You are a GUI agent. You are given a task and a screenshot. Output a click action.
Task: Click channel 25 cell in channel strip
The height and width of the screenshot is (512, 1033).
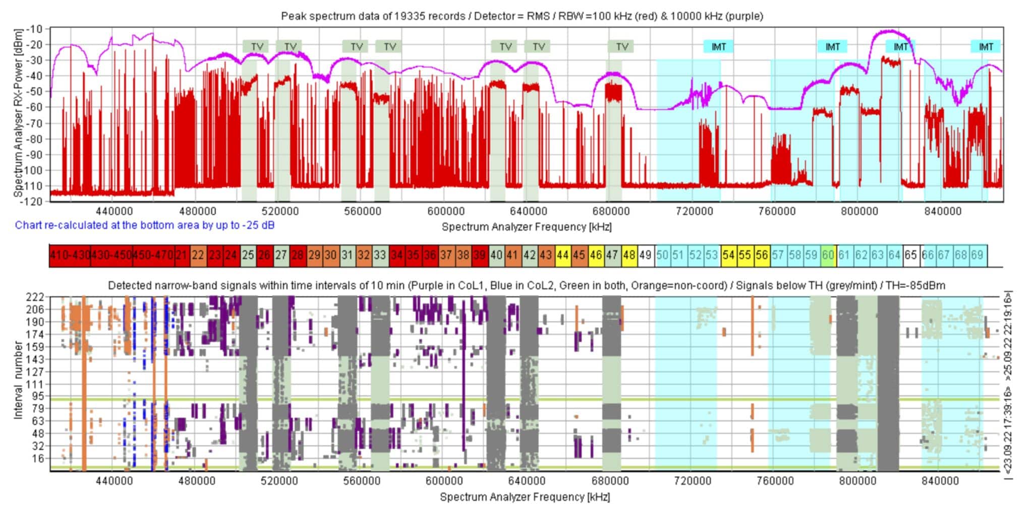pyautogui.click(x=248, y=255)
